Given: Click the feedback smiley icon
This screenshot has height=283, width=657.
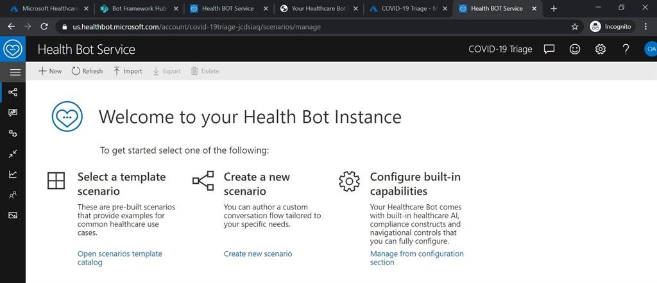Looking at the screenshot, I should [575, 49].
